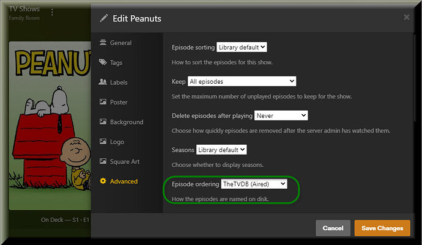Click 'Choose whether to display seasons' text
The image size is (422, 245).
click(x=218, y=165)
